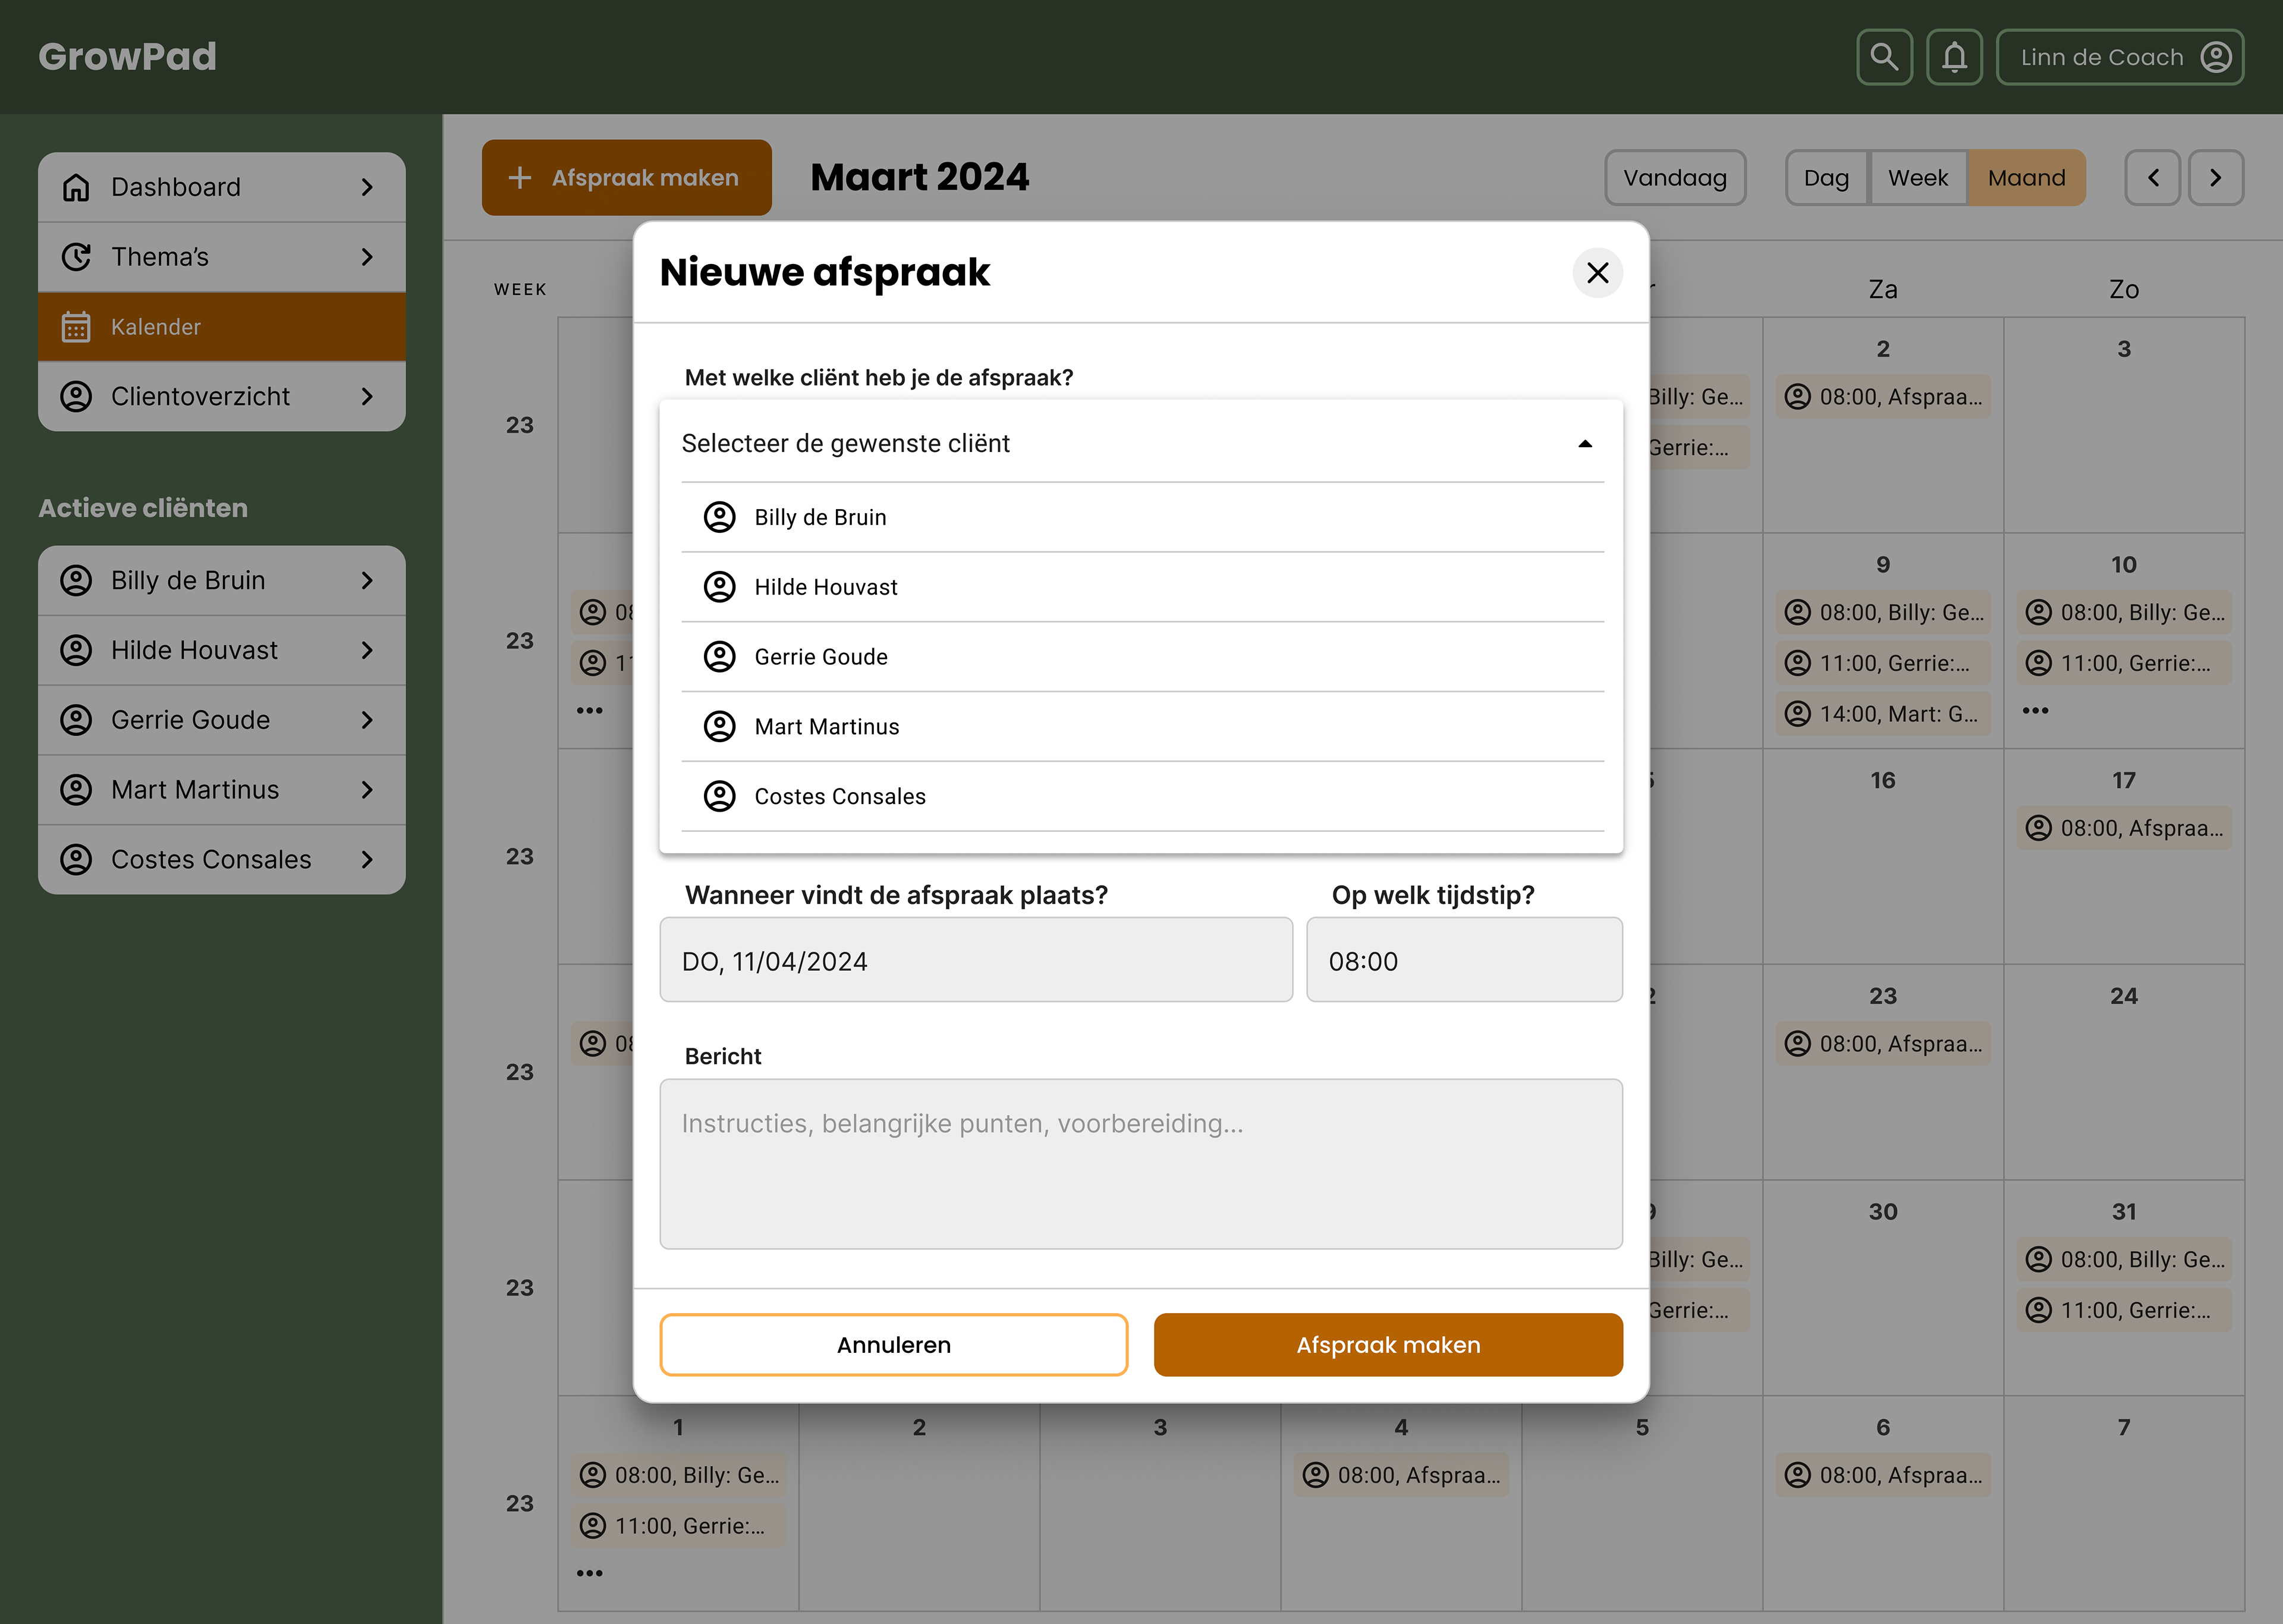Open 14:00 Mart event on Saturday 9

[1883, 714]
